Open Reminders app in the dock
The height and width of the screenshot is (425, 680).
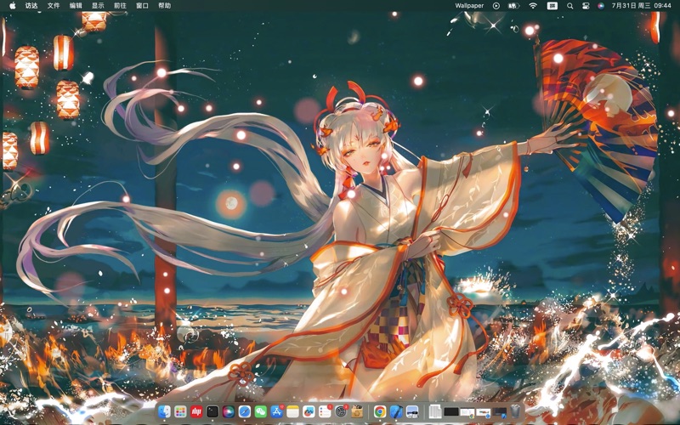coord(325,411)
